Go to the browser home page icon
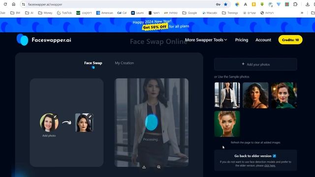Image resolution: width=315 pixels, height=177 pixels. click(x=13, y=4)
